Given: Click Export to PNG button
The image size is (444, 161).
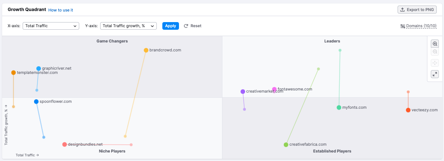Looking at the screenshot, I should 417,10.
